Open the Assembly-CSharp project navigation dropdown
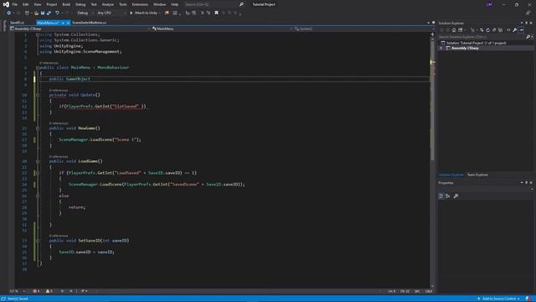 coord(80,29)
